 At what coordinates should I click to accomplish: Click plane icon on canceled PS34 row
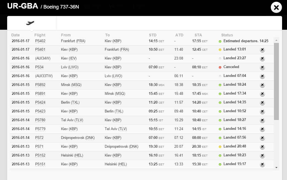[x=262, y=68]
